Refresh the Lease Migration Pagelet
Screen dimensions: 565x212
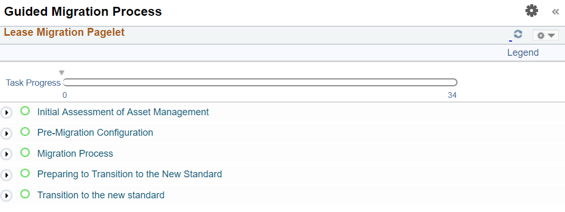click(x=518, y=34)
